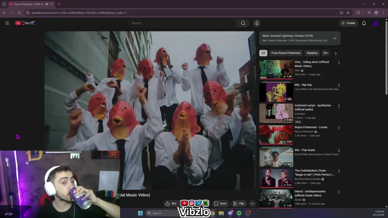Open options for Mix - Pop music

click(x=339, y=150)
